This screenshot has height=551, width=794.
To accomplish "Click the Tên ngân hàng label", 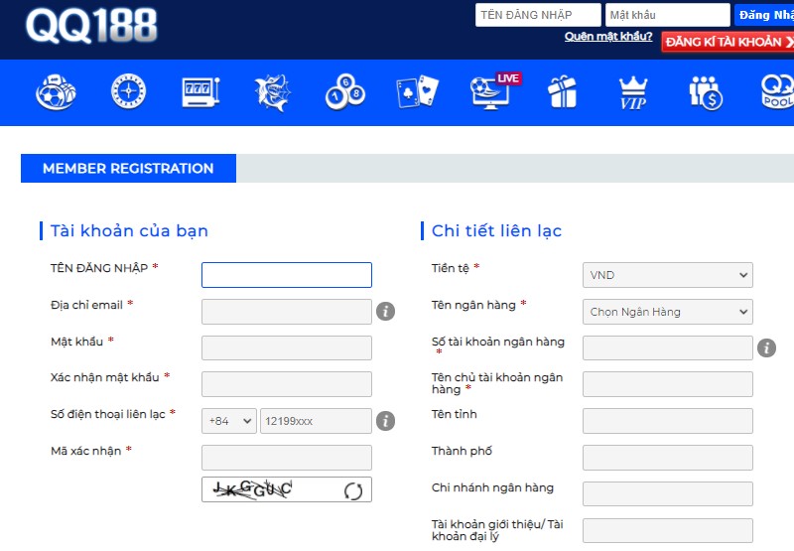I will 473,305.
